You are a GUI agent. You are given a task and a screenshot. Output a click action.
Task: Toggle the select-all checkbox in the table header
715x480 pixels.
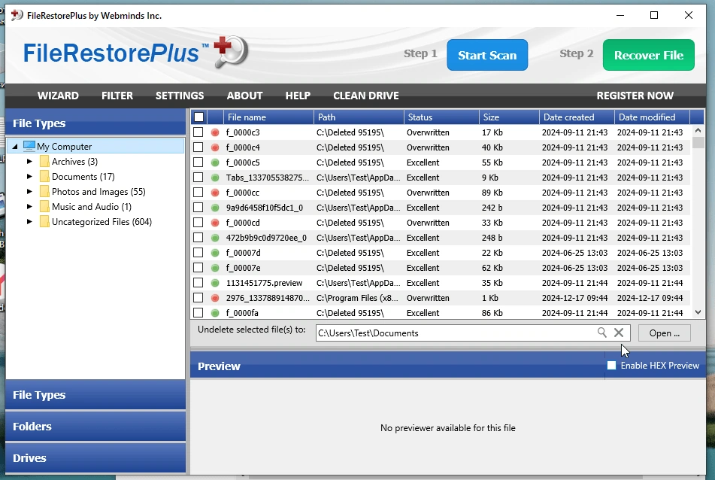point(198,117)
